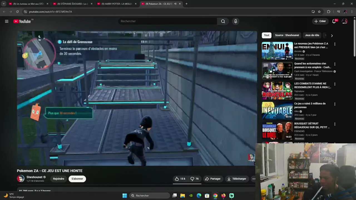Open the YouTube guide hamburger menu

pos(7,21)
